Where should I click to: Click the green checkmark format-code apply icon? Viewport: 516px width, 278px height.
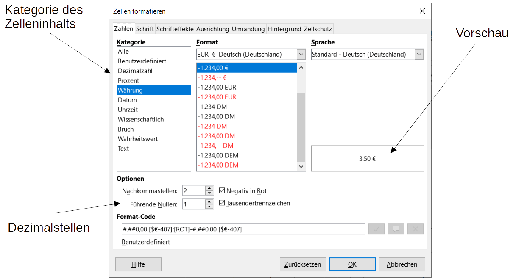pos(376,229)
